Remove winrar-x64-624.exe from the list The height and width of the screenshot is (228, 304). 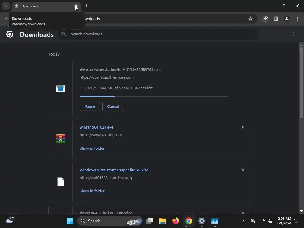pyautogui.click(x=243, y=127)
